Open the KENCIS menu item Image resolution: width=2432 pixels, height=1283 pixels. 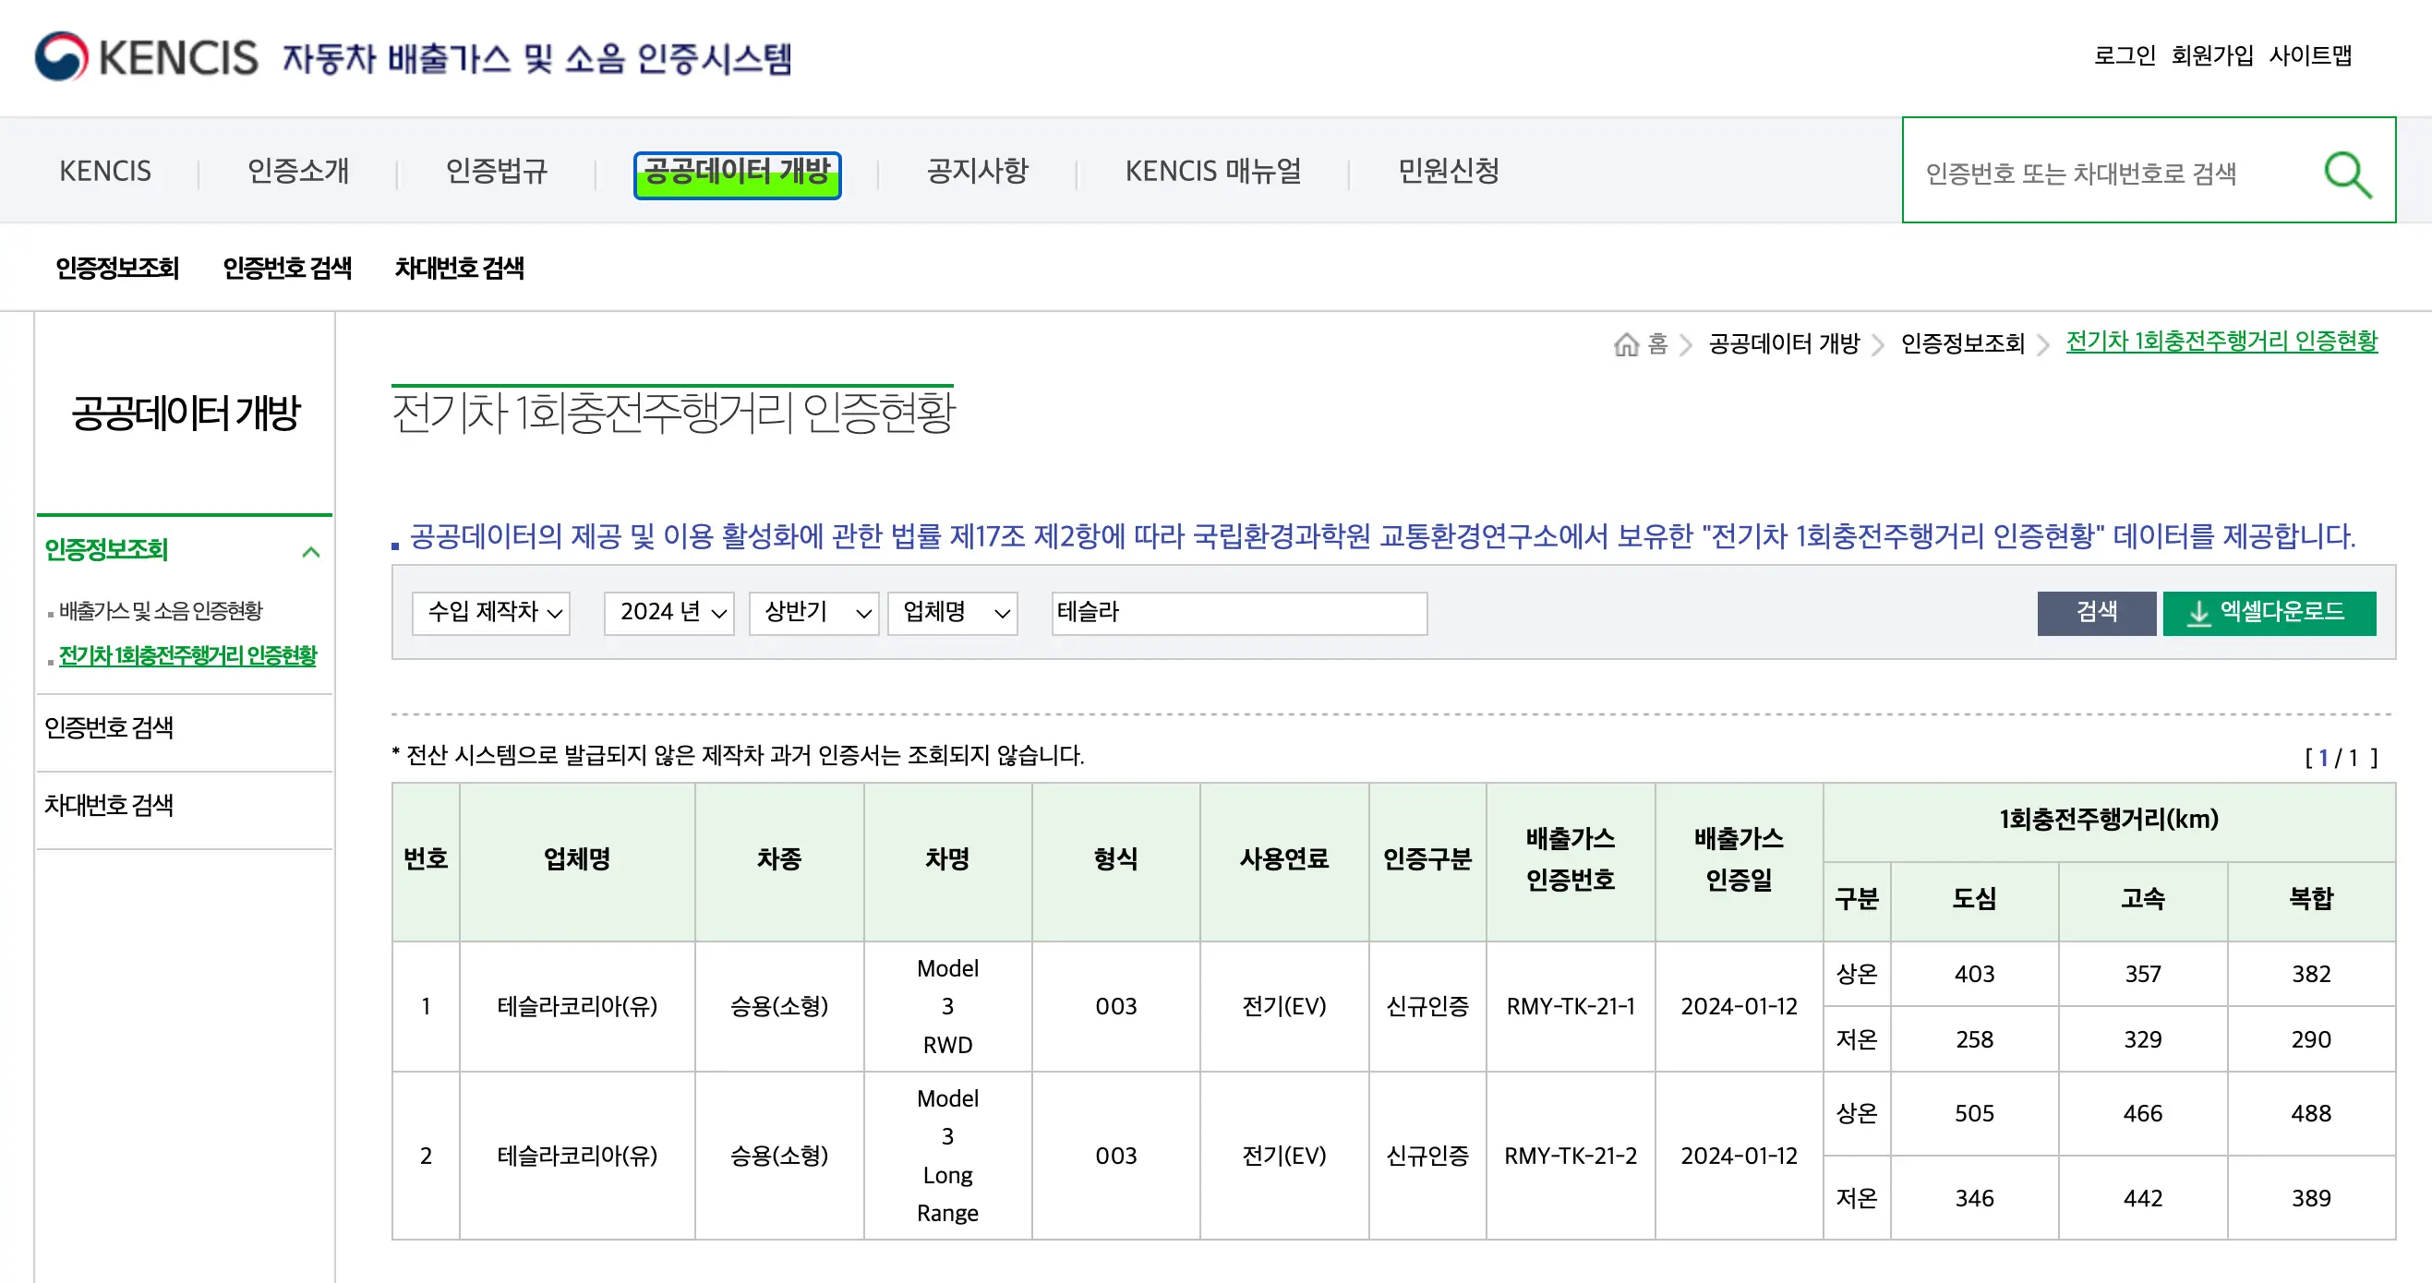pos(104,171)
